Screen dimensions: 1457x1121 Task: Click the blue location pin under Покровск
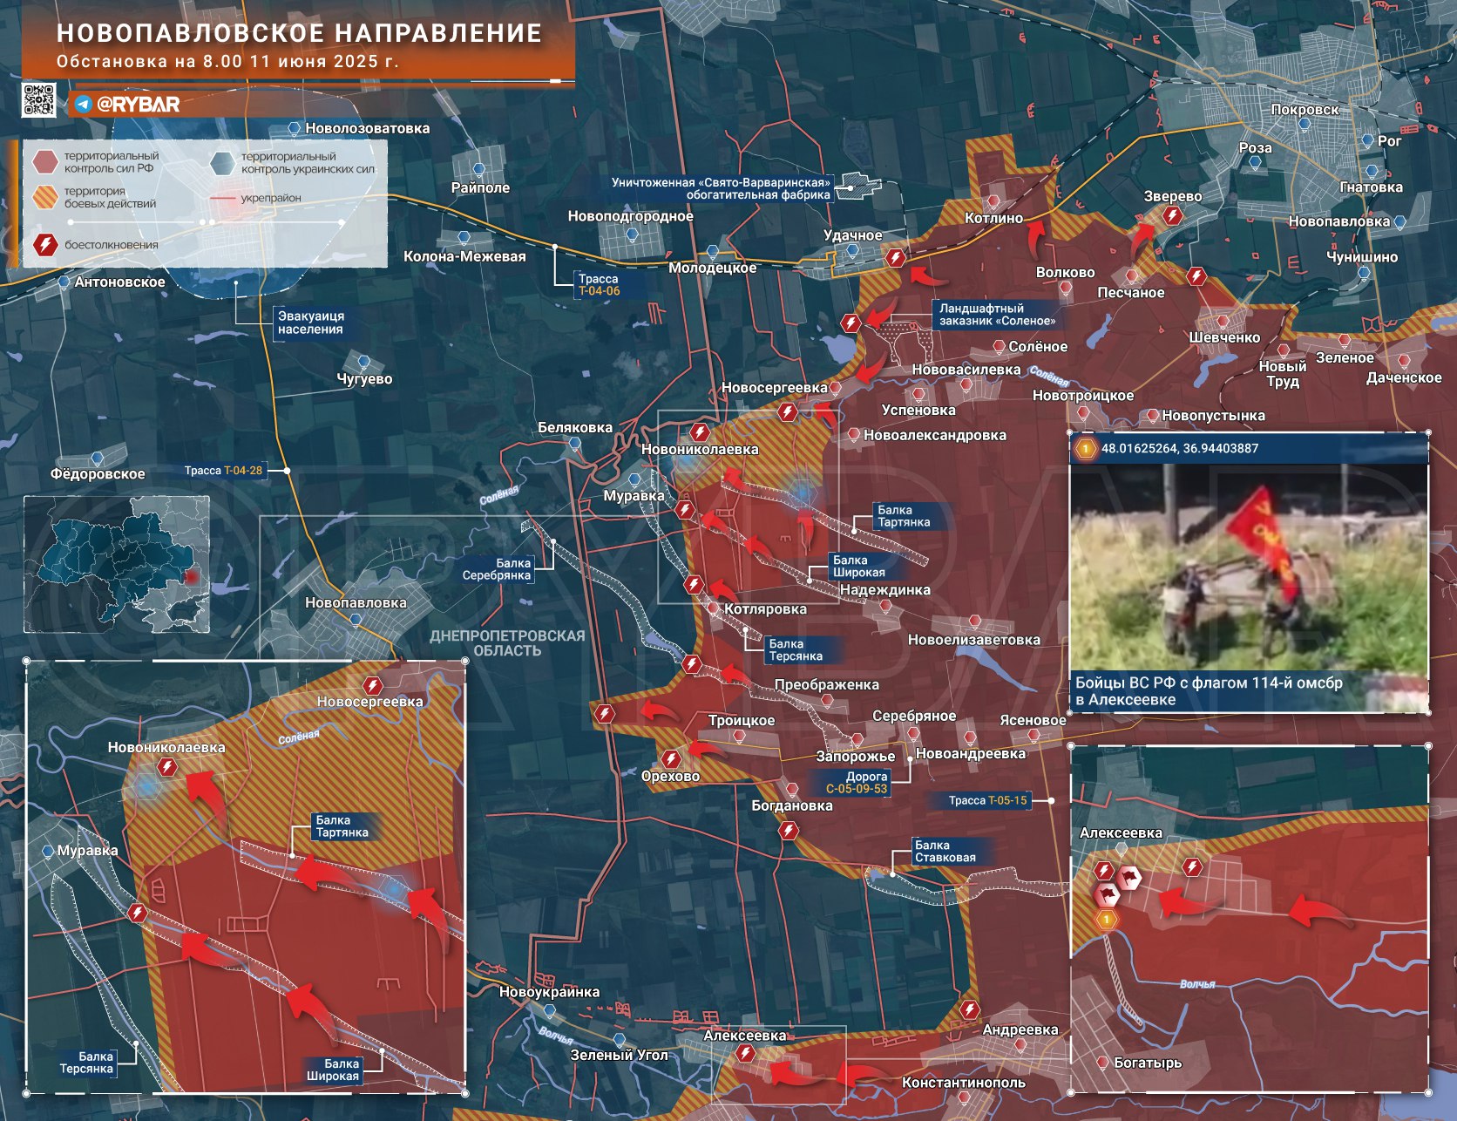pos(1304,124)
